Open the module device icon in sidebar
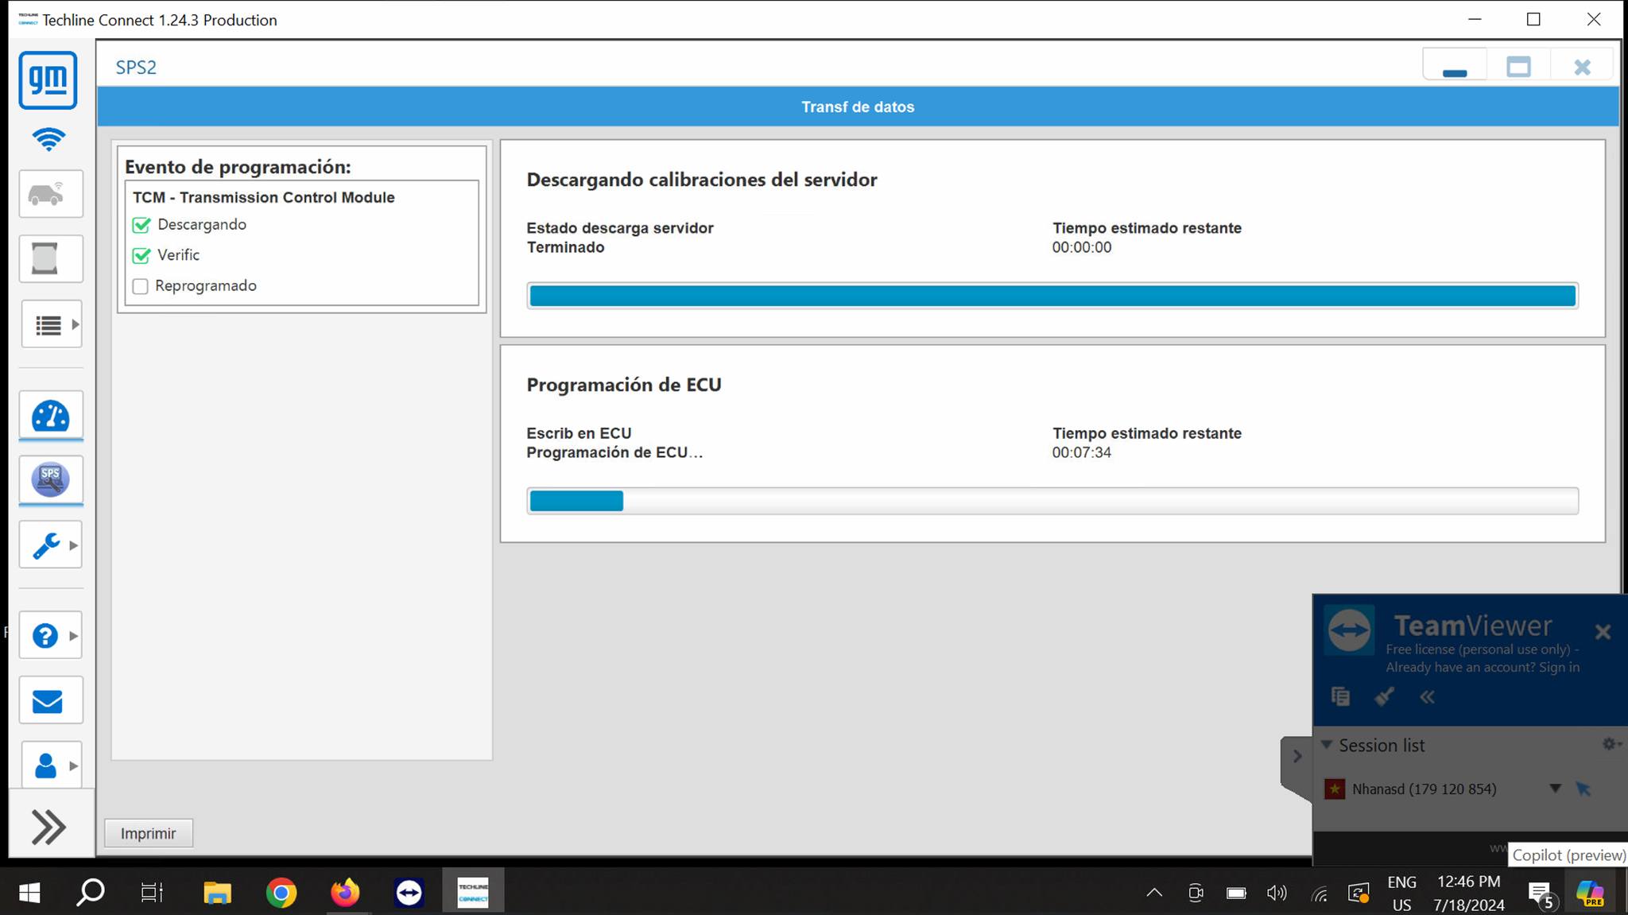 tap(51, 258)
